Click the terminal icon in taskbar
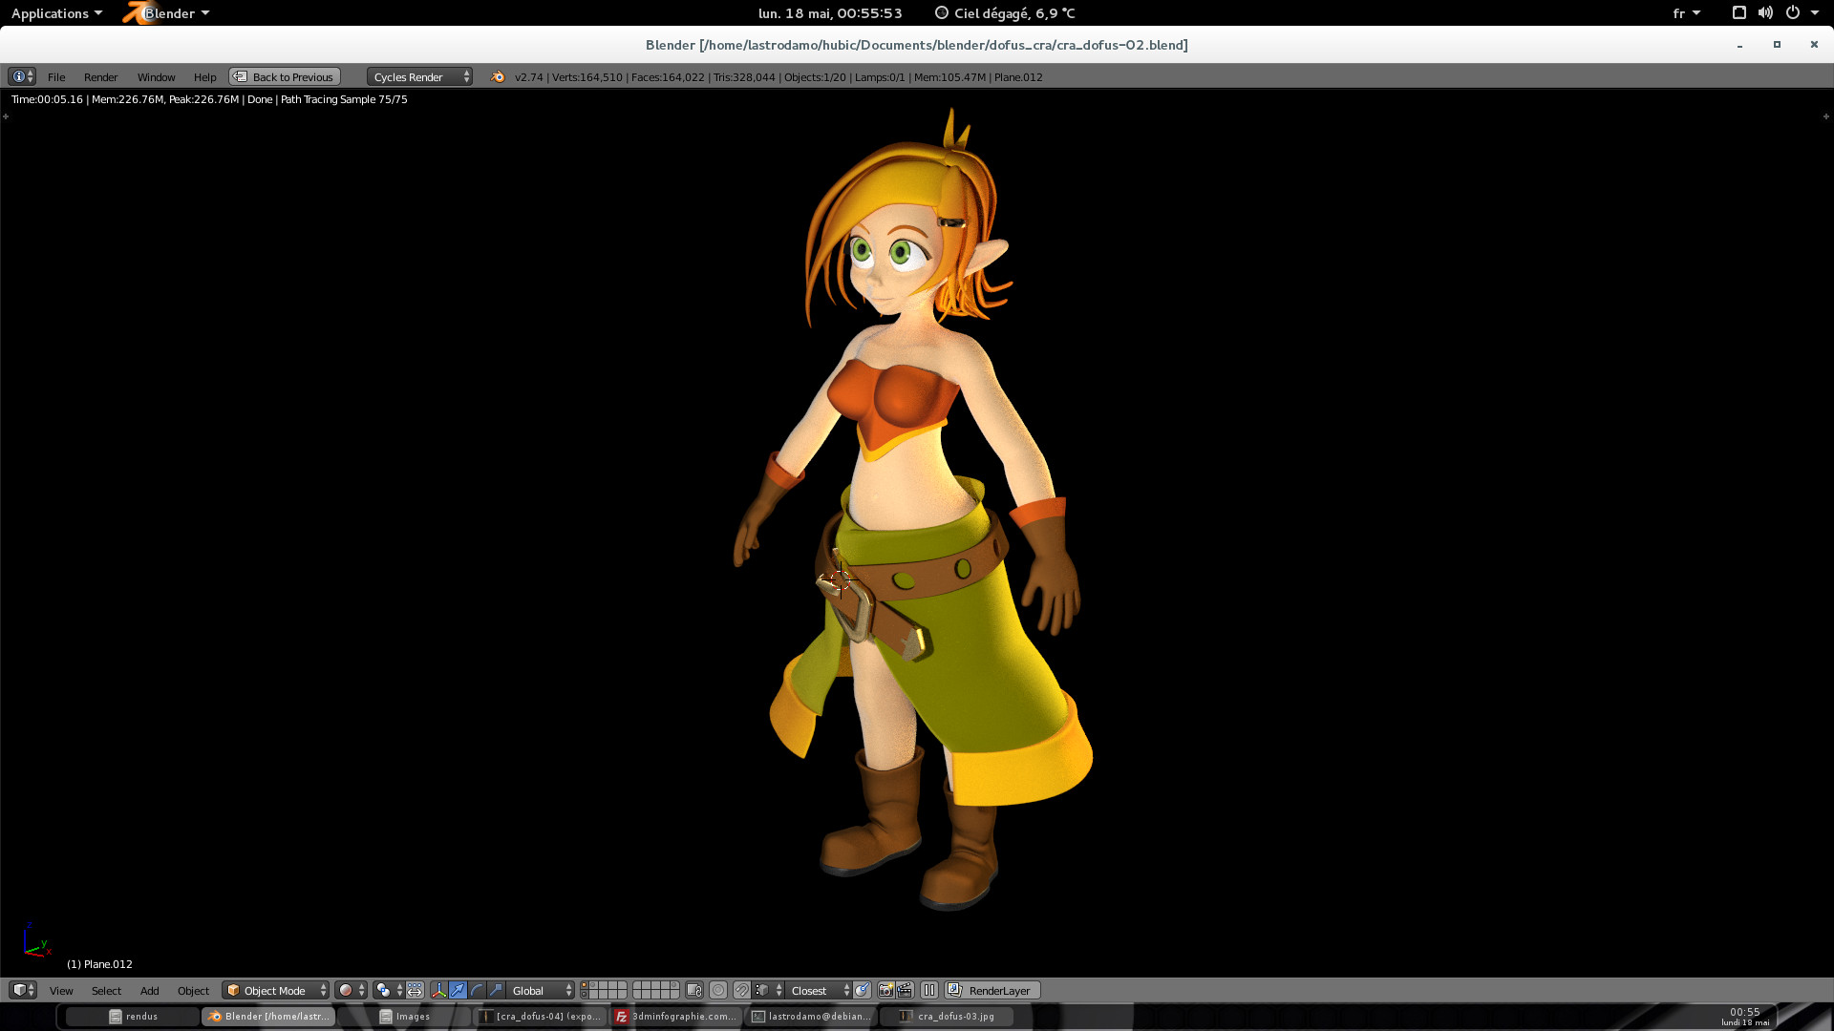The width and height of the screenshot is (1834, 1031). click(757, 1017)
